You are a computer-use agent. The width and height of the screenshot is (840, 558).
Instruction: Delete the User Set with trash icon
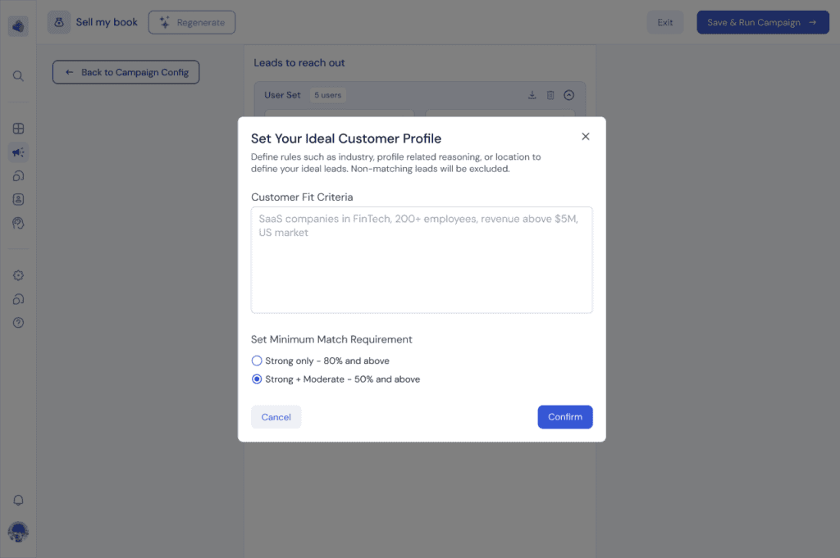click(550, 95)
